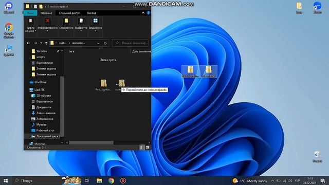Click the horizontal scrollbar right arrow
The width and height of the screenshot is (329, 185).
tap(149, 143)
